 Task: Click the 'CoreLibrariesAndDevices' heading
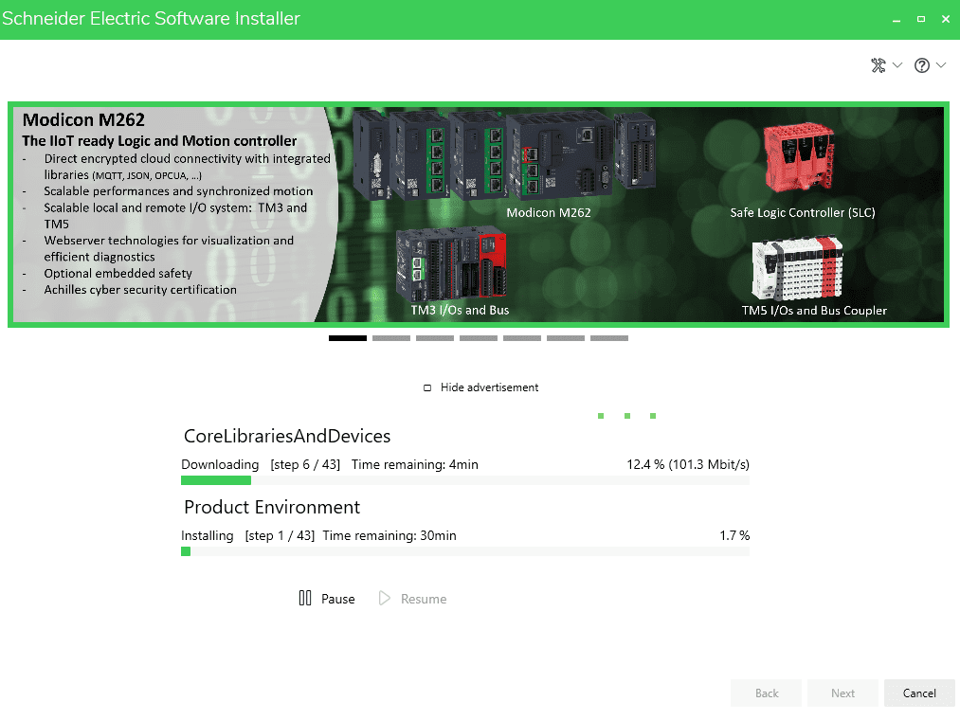pyautogui.click(x=287, y=436)
